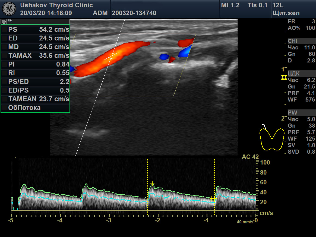Click the sample volume gate in the vessel
This screenshot has height=237, width=316.
[112, 56]
